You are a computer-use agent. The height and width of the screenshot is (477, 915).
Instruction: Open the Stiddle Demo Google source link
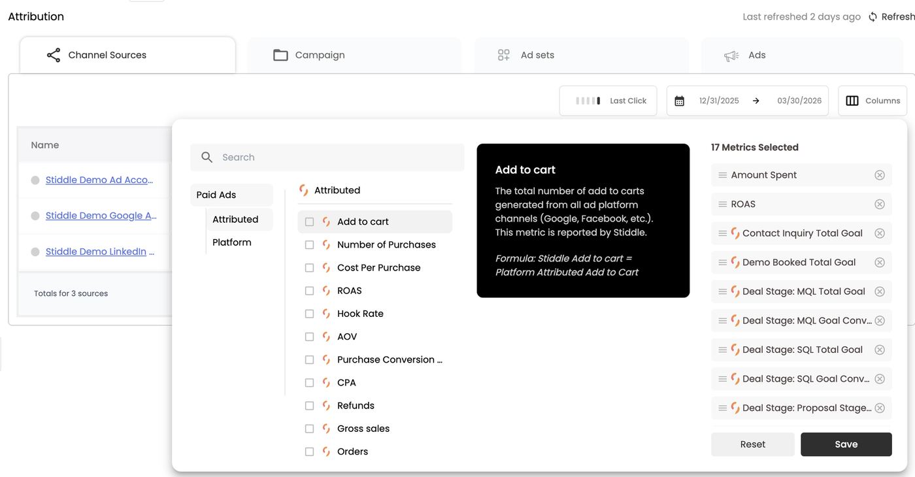[101, 216]
